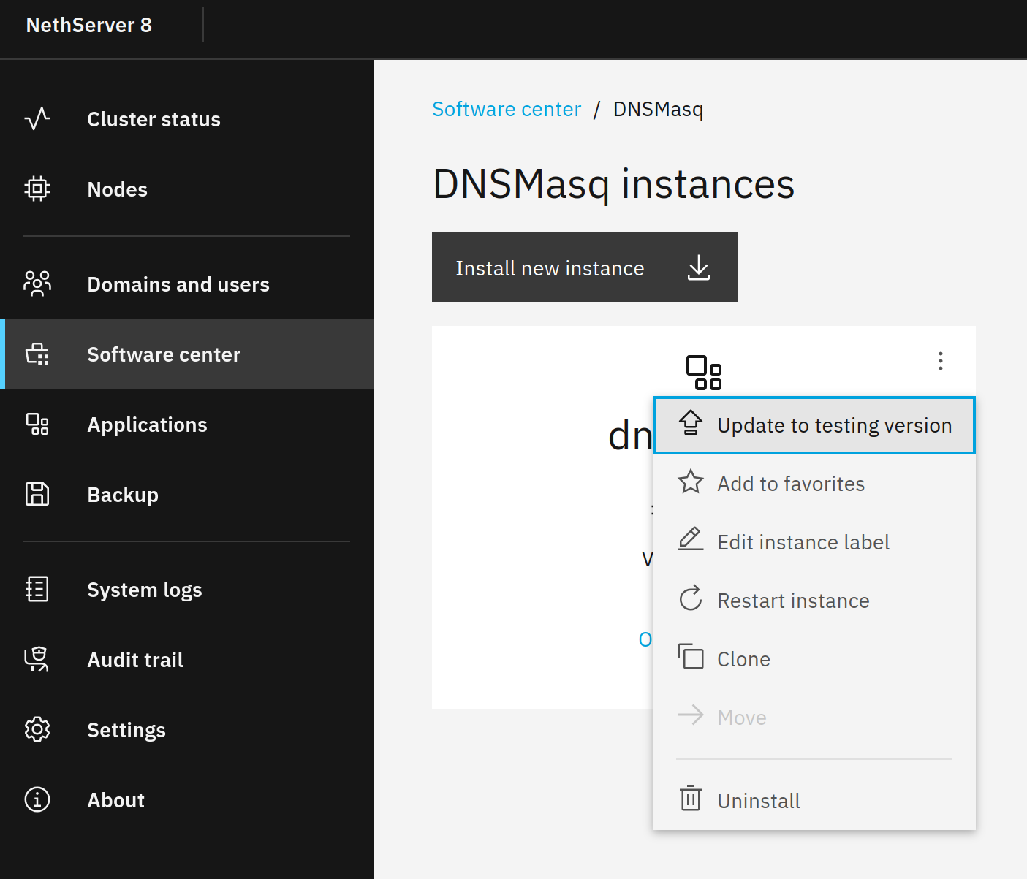The height and width of the screenshot is (879, 1027).
Task: Click the System logs notebook icon
Action: tap(37, 589)
